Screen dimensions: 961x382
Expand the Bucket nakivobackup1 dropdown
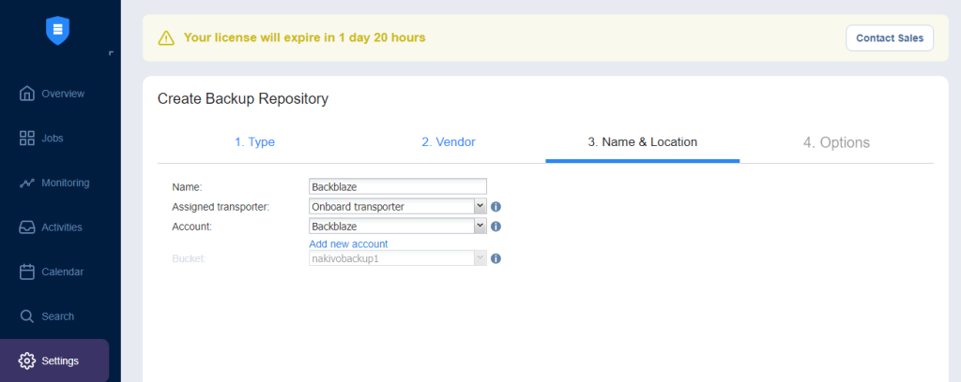click(398, 258)
